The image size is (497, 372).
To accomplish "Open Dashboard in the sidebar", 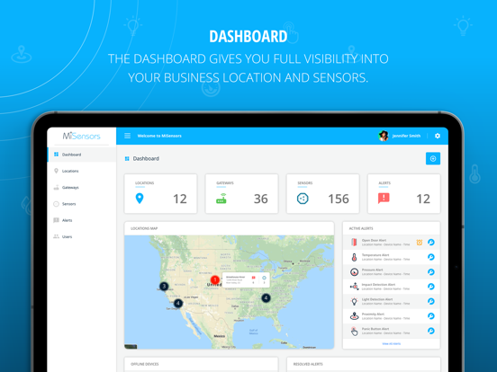I will click(x=82, y=155).
